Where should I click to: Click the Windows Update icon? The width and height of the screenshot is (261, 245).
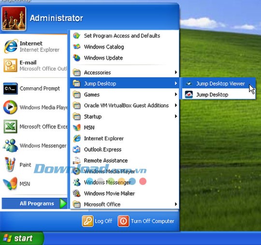pos(77,58)
